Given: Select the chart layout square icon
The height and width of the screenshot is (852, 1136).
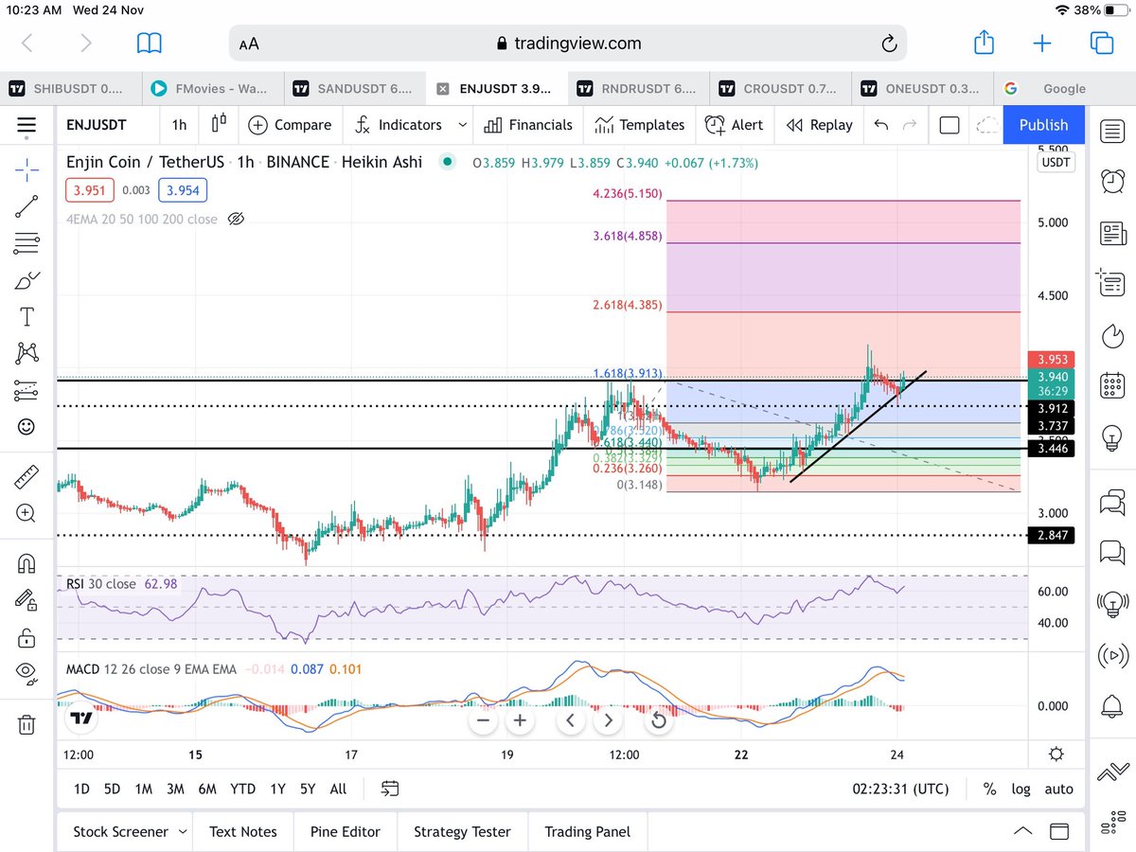Looking at the screenshot, I should coord(950,125).
